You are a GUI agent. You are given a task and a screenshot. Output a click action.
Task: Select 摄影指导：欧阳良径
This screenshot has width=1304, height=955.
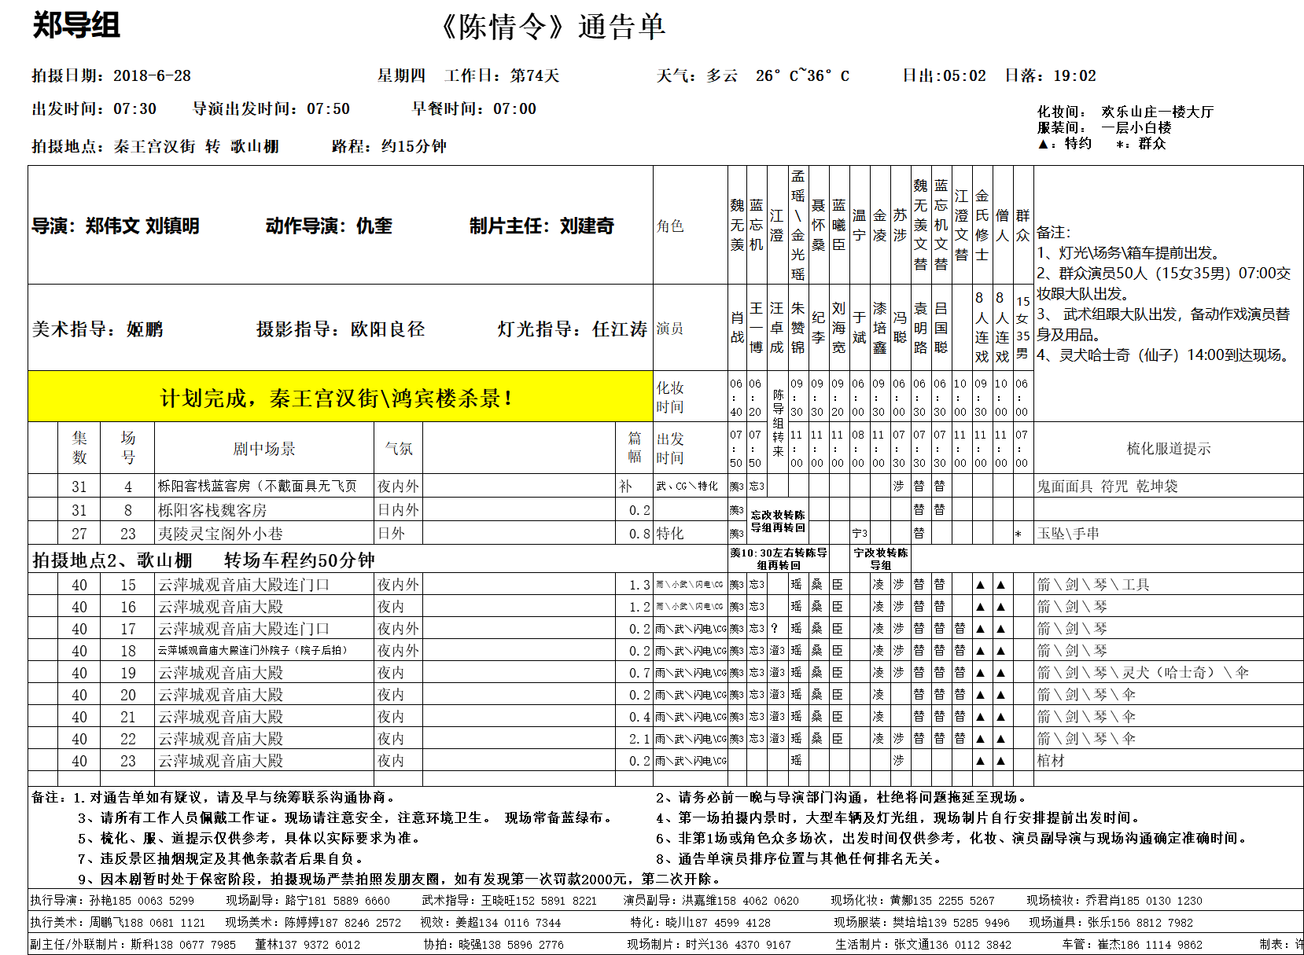pos(341,329)
